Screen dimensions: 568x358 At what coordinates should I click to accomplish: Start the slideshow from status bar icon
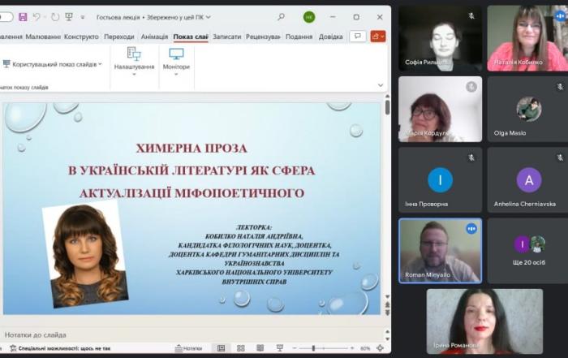coord(280,348)
